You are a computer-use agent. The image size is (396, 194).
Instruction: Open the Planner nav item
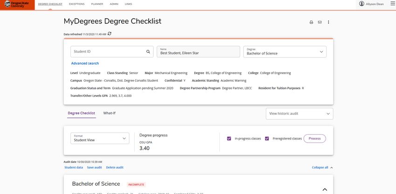(97, 4)
